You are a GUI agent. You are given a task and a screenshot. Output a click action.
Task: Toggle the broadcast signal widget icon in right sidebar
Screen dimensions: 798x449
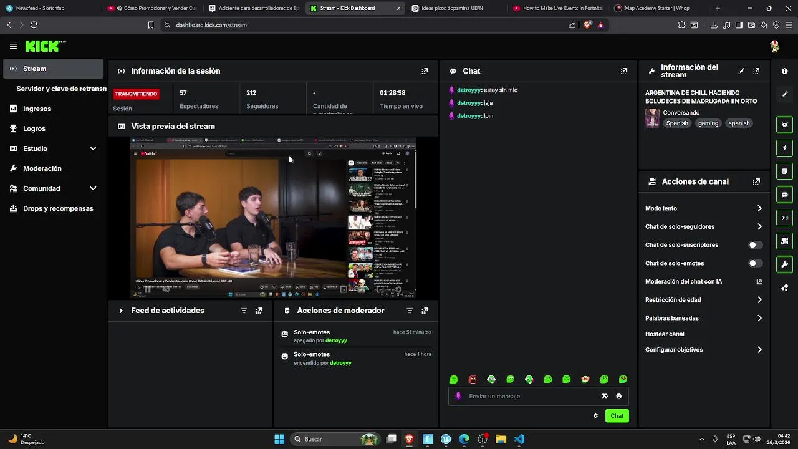click(x=784, y=218)
